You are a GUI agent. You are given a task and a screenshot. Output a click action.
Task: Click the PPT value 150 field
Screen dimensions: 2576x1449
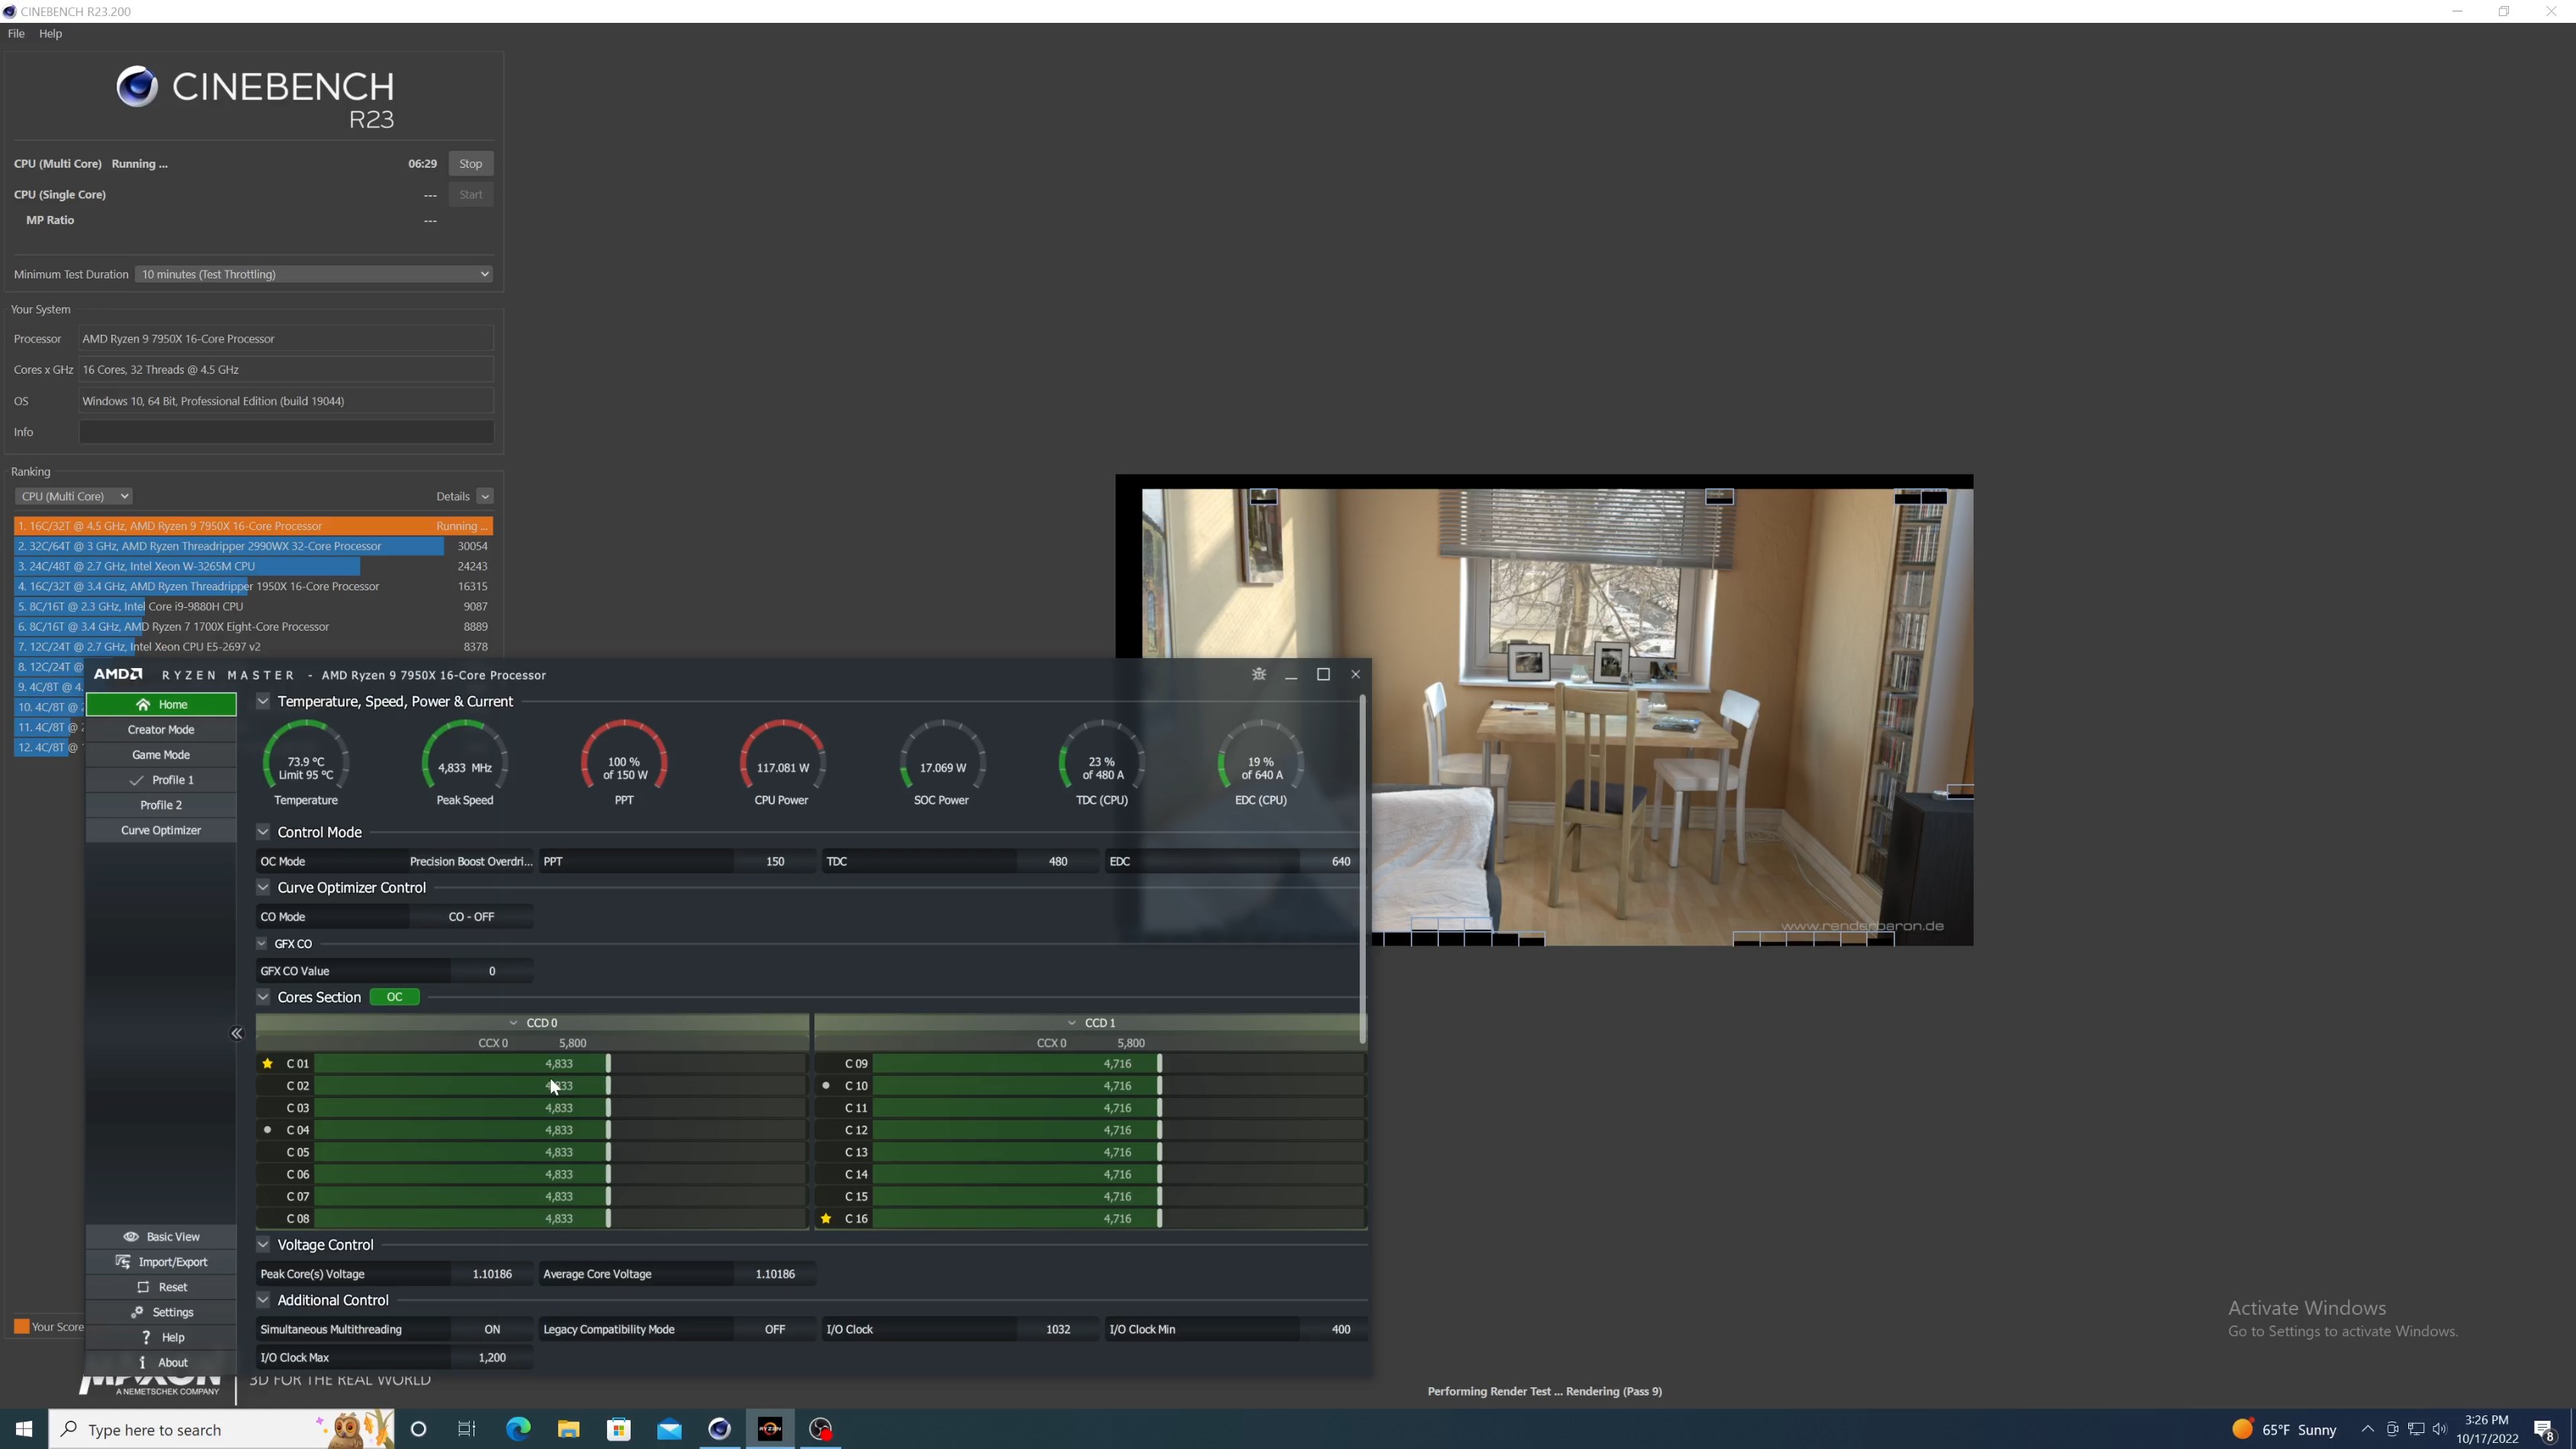click(x=775, y=861)
